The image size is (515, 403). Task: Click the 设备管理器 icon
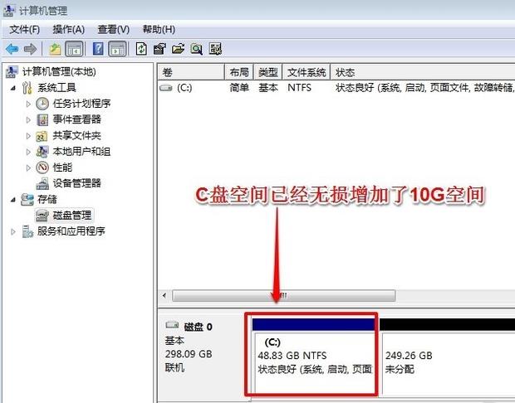click(x=42, y=183)
